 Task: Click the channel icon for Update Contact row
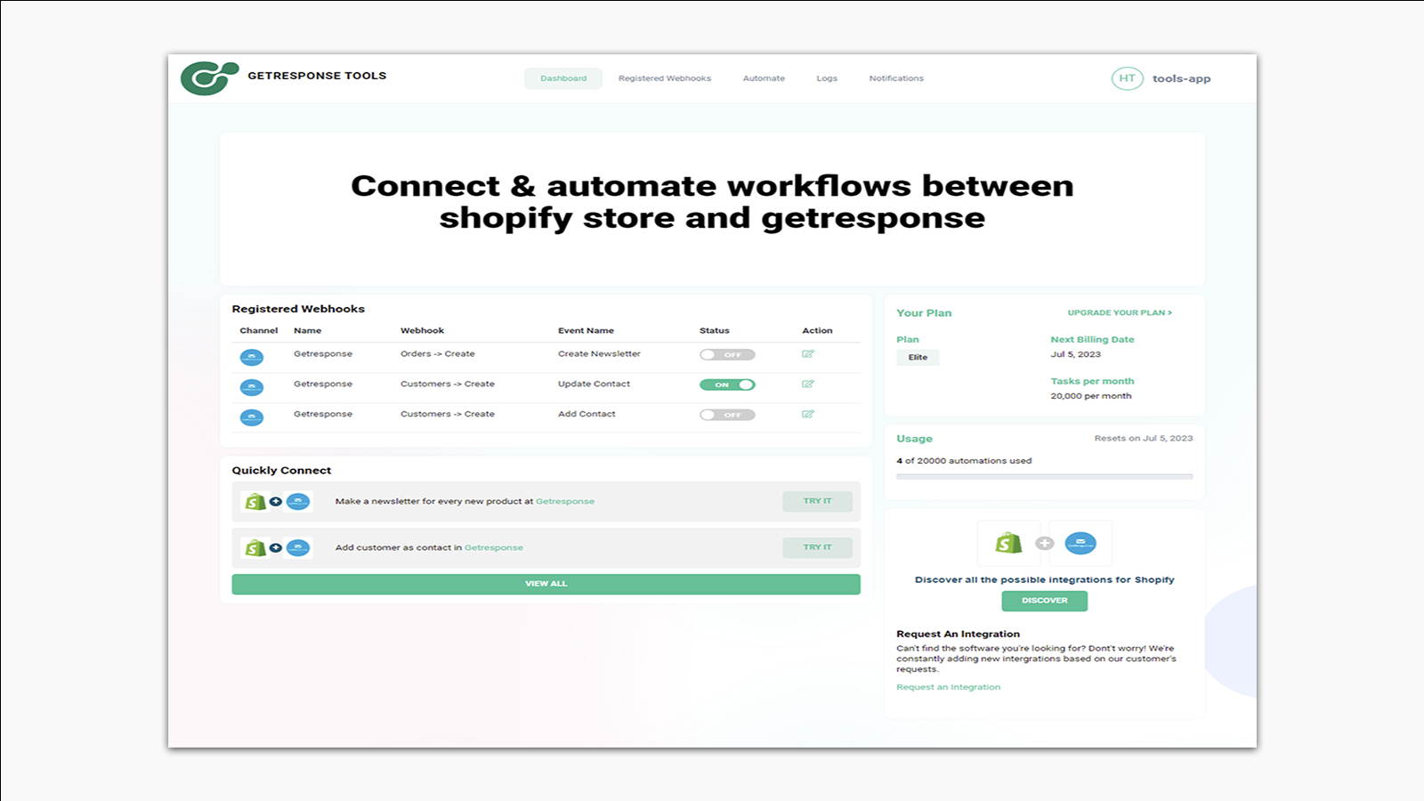point(252,388)
